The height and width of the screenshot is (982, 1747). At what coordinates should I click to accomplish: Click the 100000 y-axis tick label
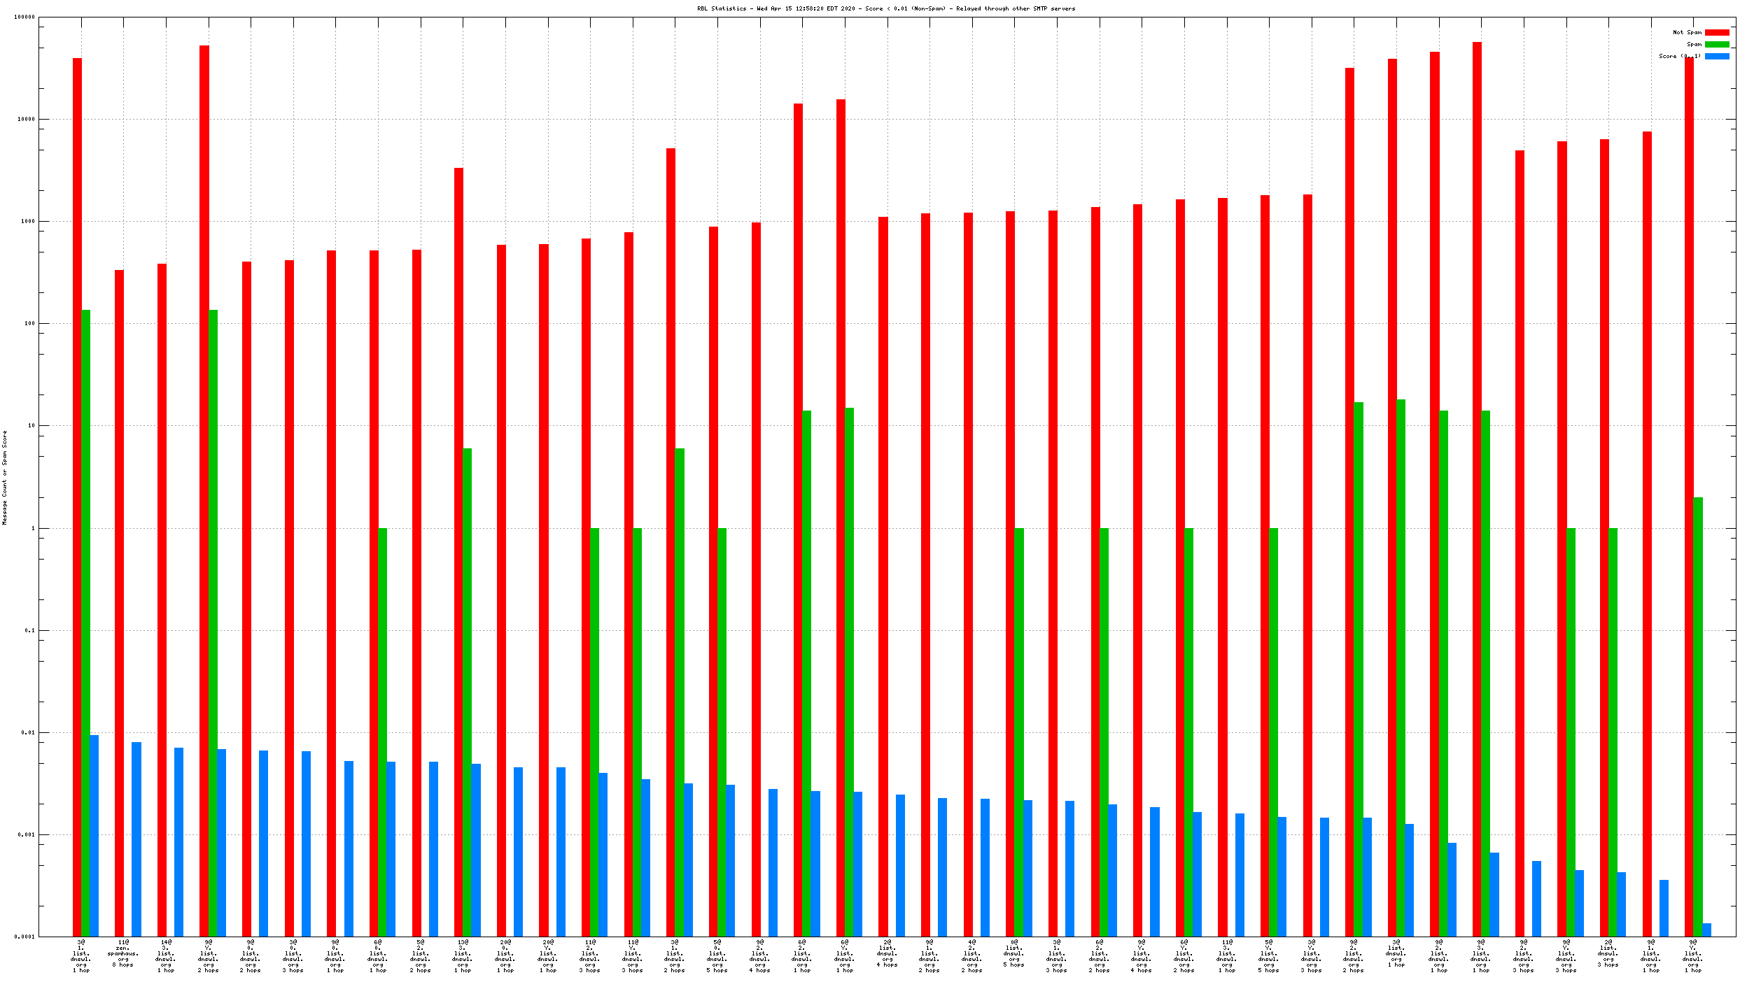[24, 17]
